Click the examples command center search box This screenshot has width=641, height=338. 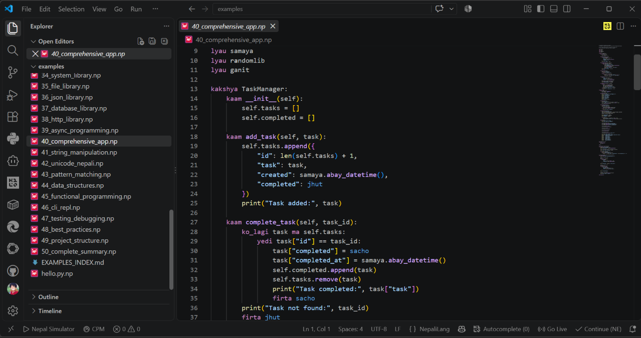[321, 9]
